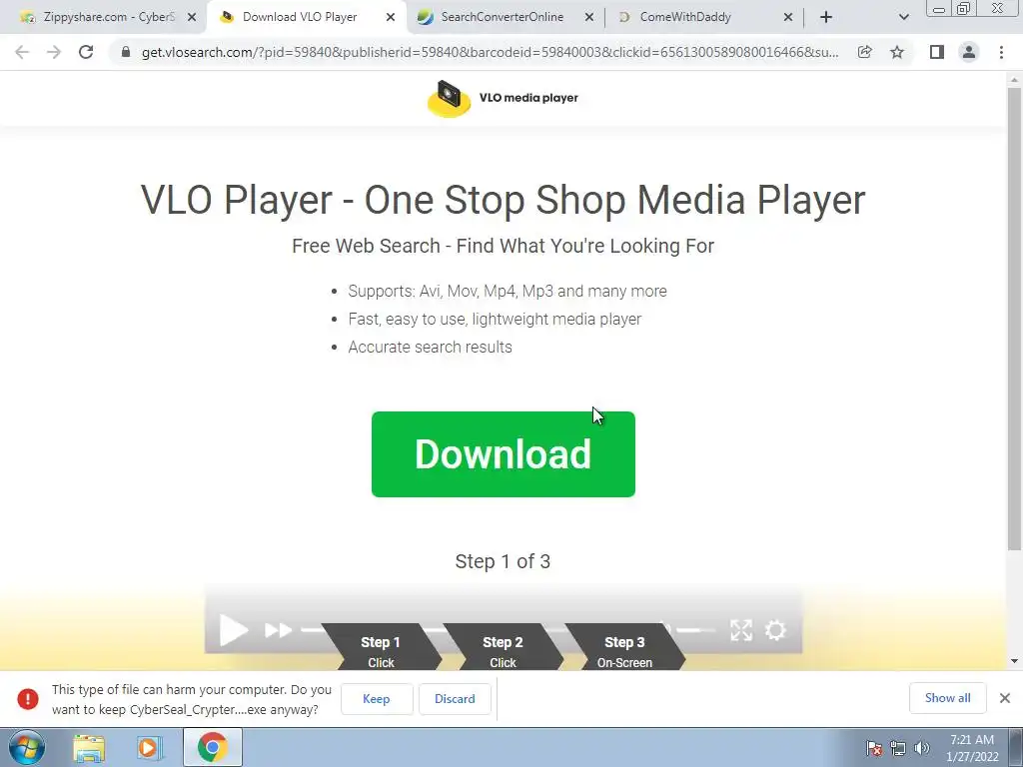Open Action Center flag in tray
The height and width of the screenshot is (767, 1023).
pyautogui.click(x=874, y=748)
